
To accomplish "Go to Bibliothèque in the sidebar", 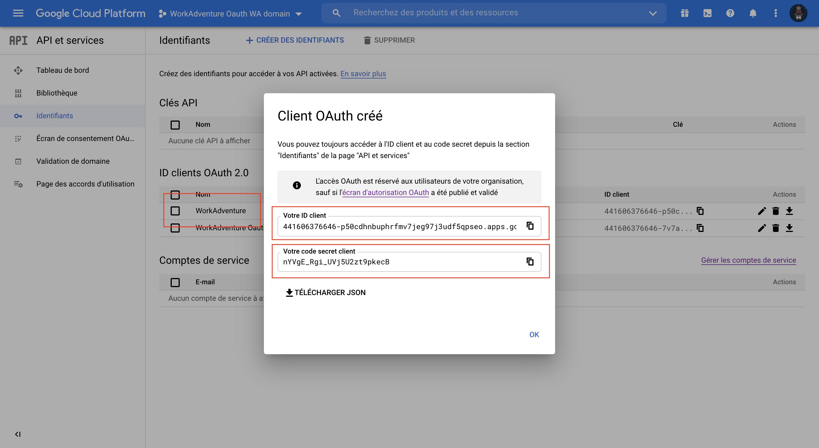I will [57, 93].
